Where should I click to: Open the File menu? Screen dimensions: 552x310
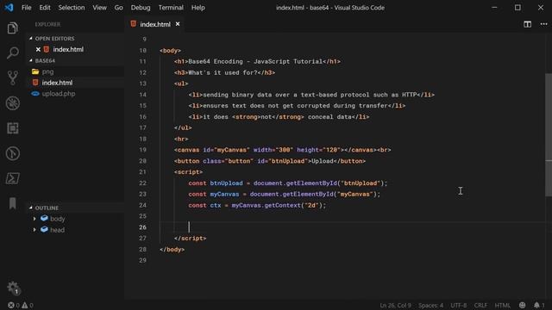point(27,8)
